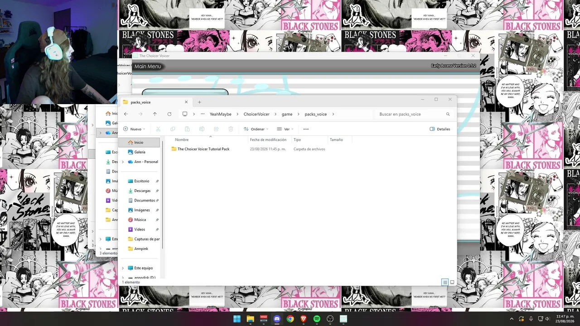Screen dimensions: 580x326
Task: Navigate to ChoicerVoicer in breadcrumb
Action: coord(256,114)
